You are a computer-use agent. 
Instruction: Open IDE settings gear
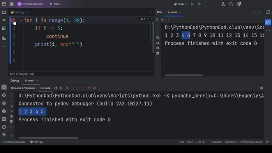pos(239,4)
